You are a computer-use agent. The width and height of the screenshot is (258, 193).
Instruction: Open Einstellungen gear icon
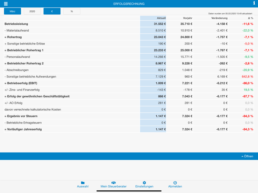point(144,183)
